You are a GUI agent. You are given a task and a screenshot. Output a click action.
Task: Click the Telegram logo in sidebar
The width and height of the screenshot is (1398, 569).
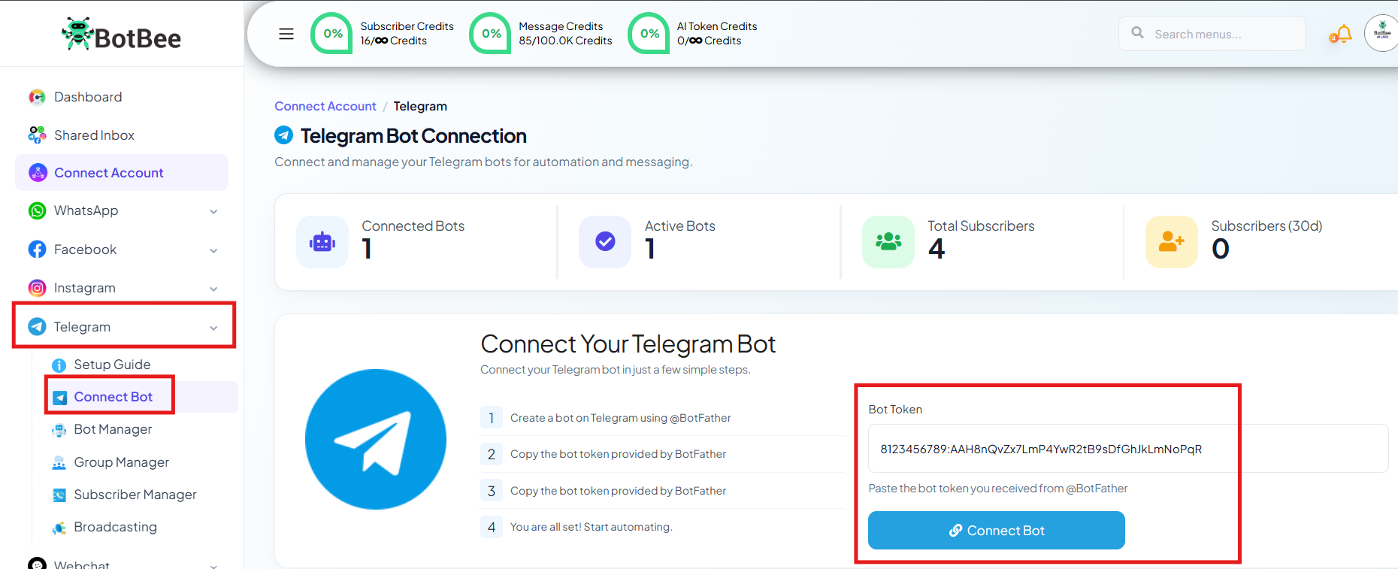click(x=37, y=327)
